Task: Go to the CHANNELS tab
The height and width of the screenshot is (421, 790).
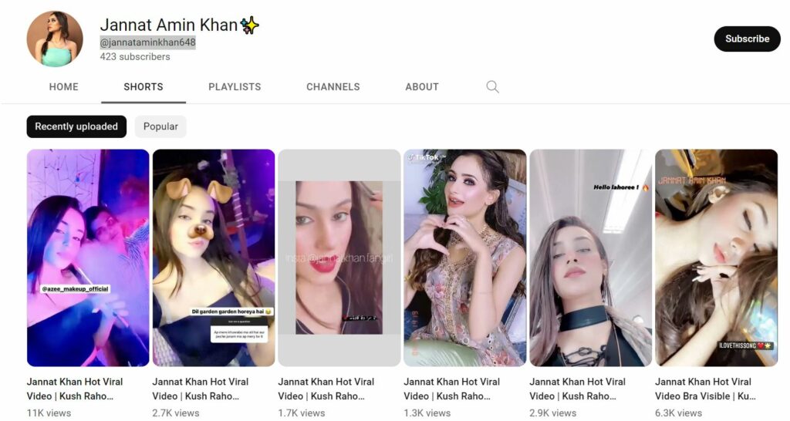Action: (x=333, y=86)
